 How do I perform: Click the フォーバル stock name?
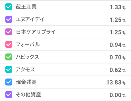[x=28, y=44]
